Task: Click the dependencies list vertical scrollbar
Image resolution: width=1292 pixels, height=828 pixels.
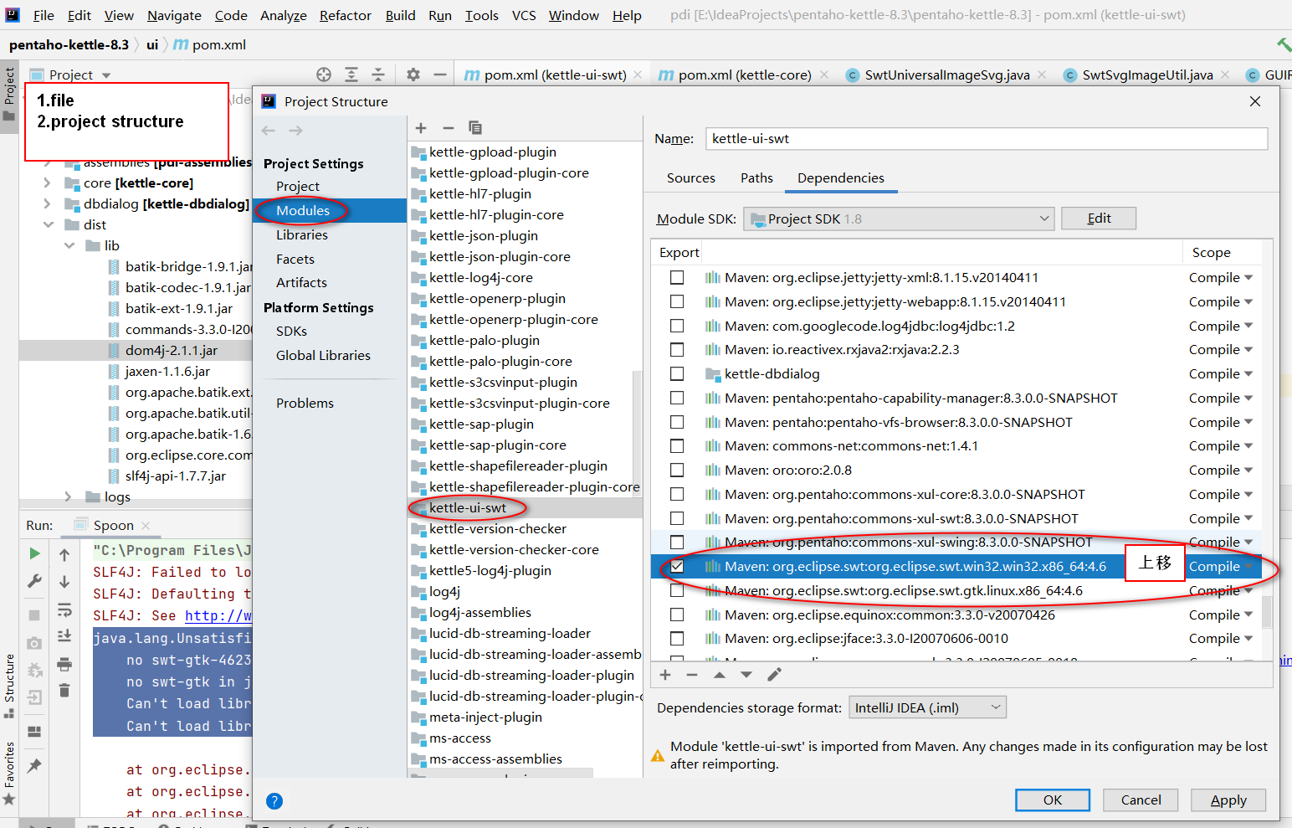Action: tap(1267, 612)
